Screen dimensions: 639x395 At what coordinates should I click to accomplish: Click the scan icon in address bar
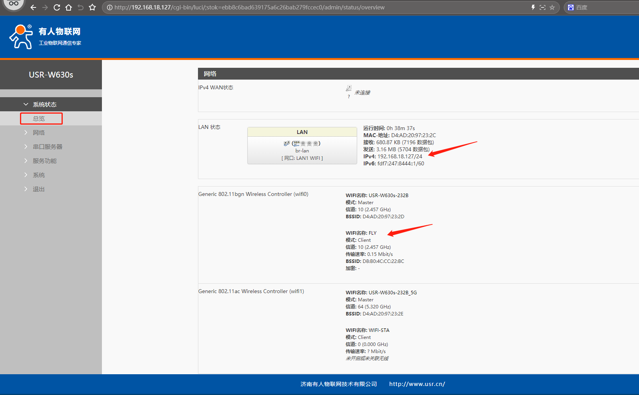coord(543,7)
